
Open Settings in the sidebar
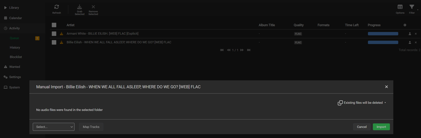coord(15,77)
